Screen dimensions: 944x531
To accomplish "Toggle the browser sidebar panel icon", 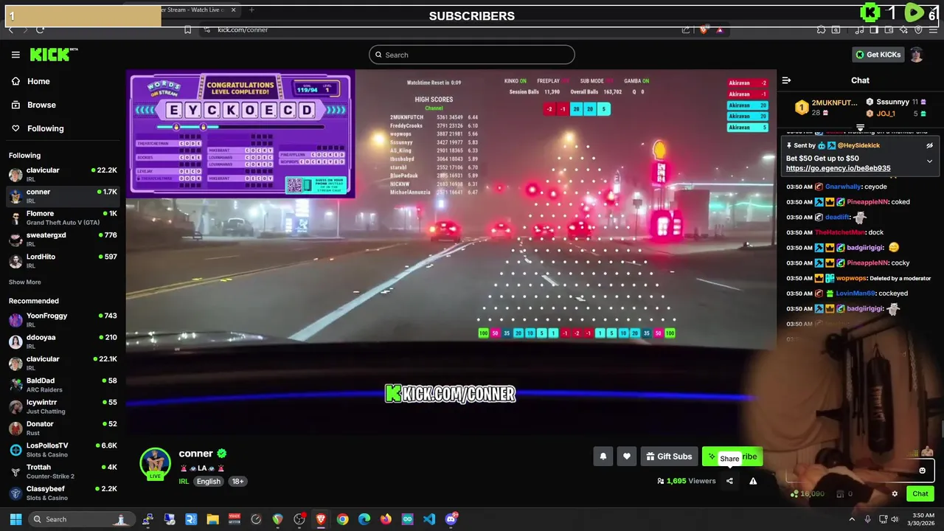I will [873, 29].
